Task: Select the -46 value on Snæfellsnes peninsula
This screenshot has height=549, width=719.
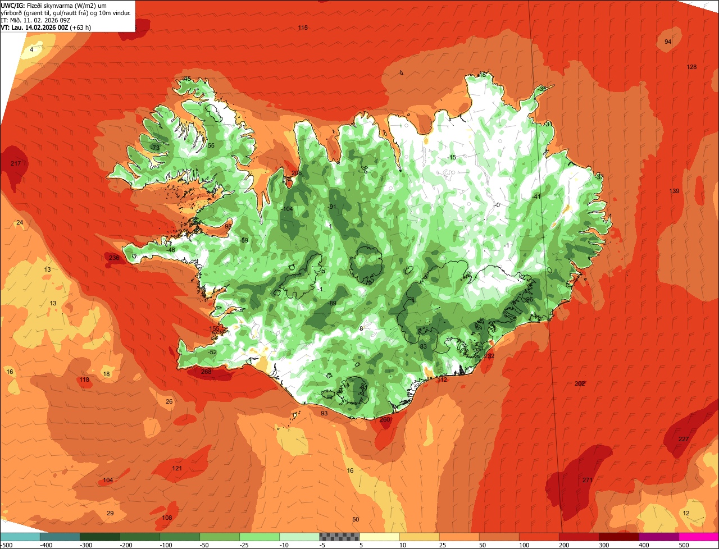Action: click(x=171, y=250)
